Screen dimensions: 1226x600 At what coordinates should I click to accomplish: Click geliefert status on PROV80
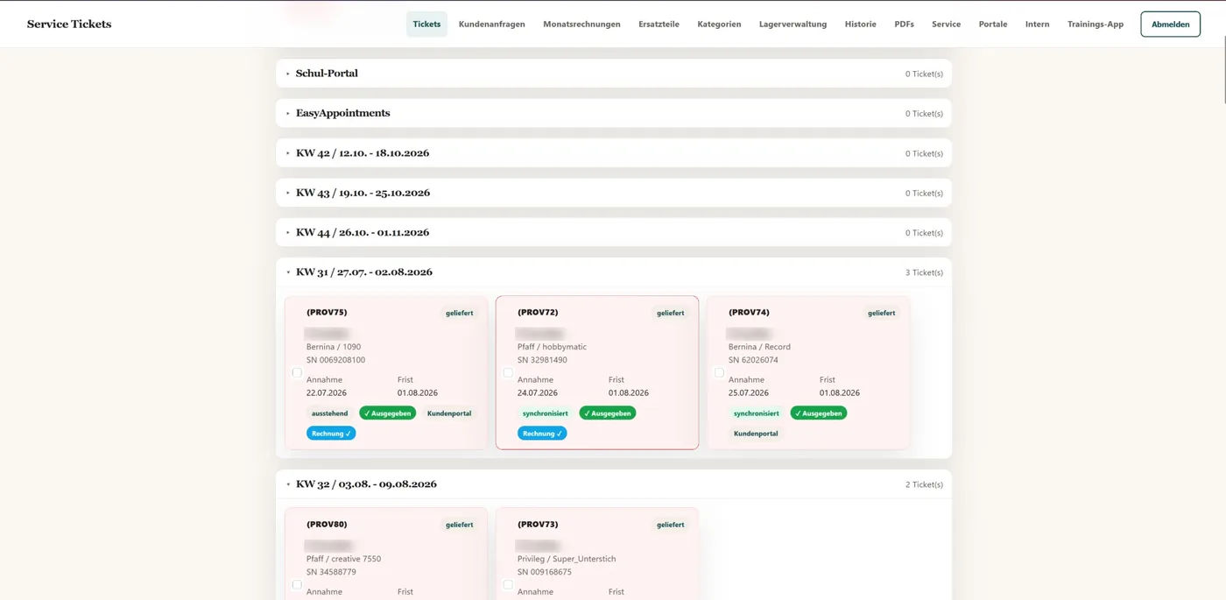pyautogui.click(x=460, y=525)
